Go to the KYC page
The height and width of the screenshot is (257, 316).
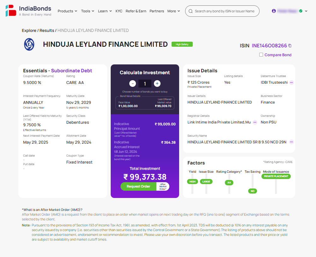click(x=119, y=11)
